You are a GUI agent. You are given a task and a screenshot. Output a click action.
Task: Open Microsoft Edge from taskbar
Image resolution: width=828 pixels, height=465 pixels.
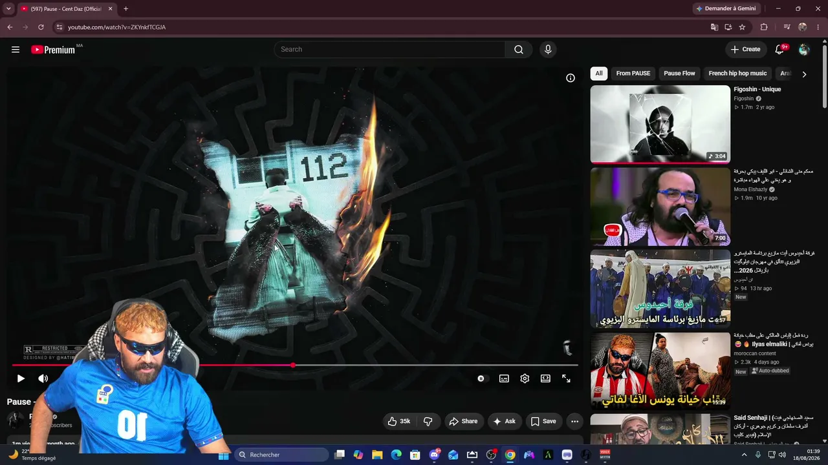tap(396, 455)
